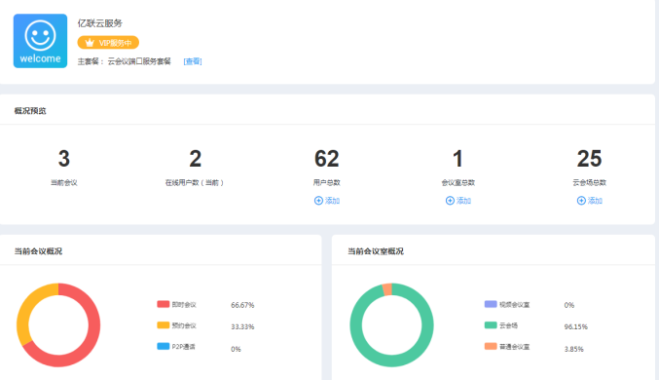Toggle the yellow 预约会议 legend swatch

(x=164, y=324)
